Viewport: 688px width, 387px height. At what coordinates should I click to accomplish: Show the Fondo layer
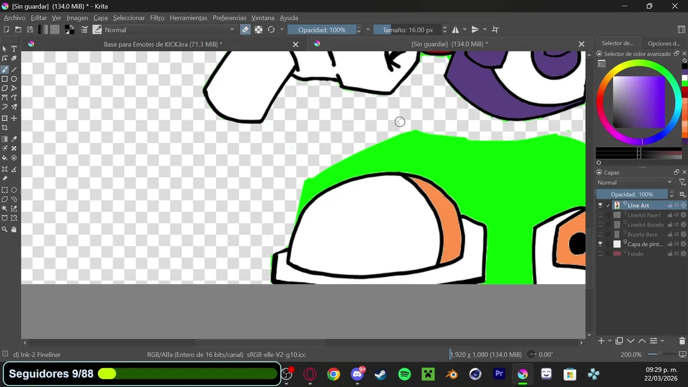(x=600, y=254)
